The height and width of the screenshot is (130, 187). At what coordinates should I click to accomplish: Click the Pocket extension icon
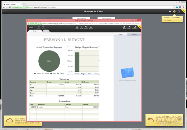coord(180,7)
